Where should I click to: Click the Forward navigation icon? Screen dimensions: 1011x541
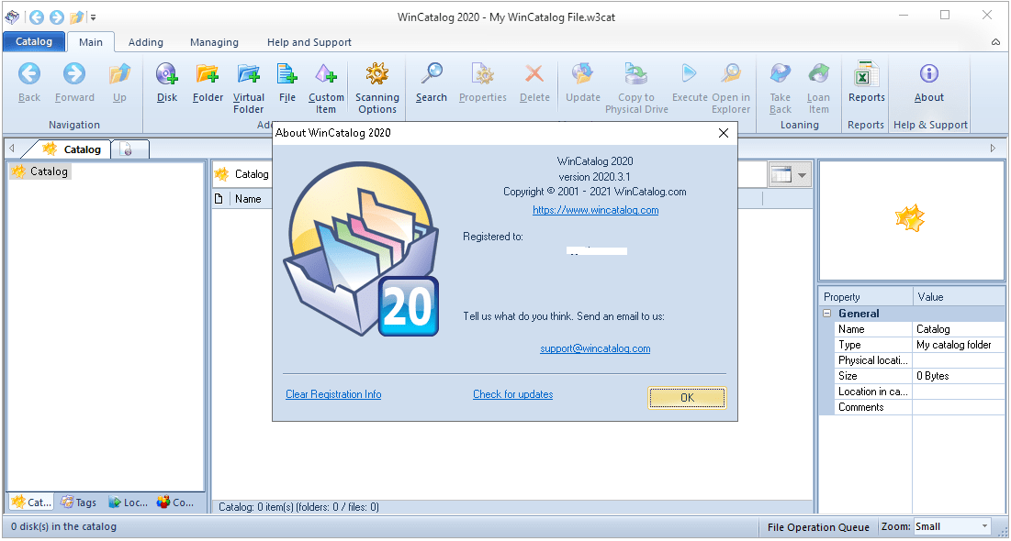(x=74, y=83)
